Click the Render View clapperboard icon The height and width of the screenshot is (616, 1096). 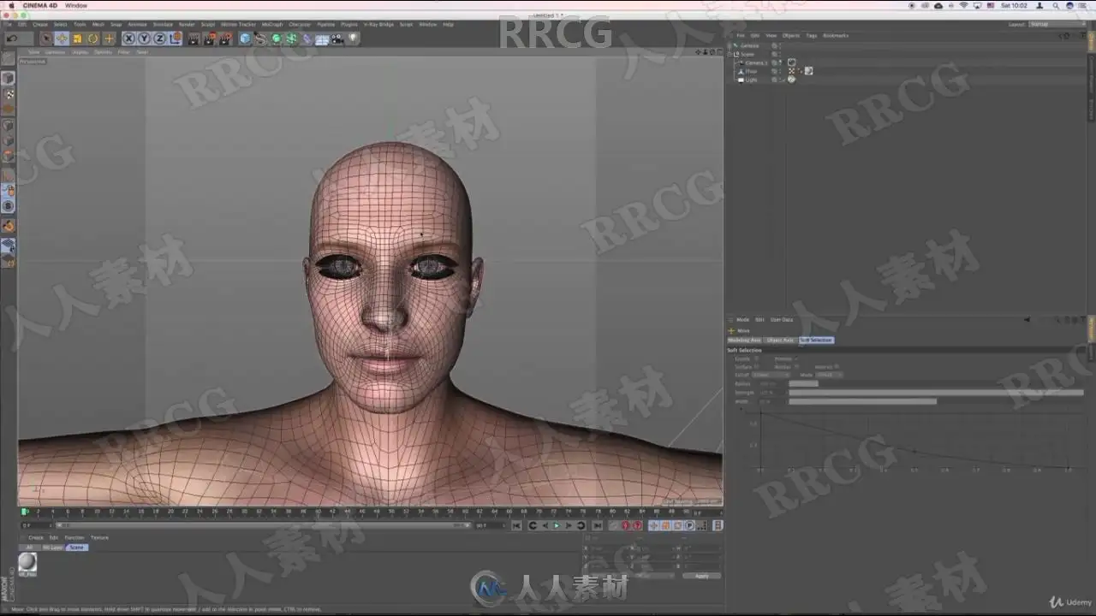(194, 38)
